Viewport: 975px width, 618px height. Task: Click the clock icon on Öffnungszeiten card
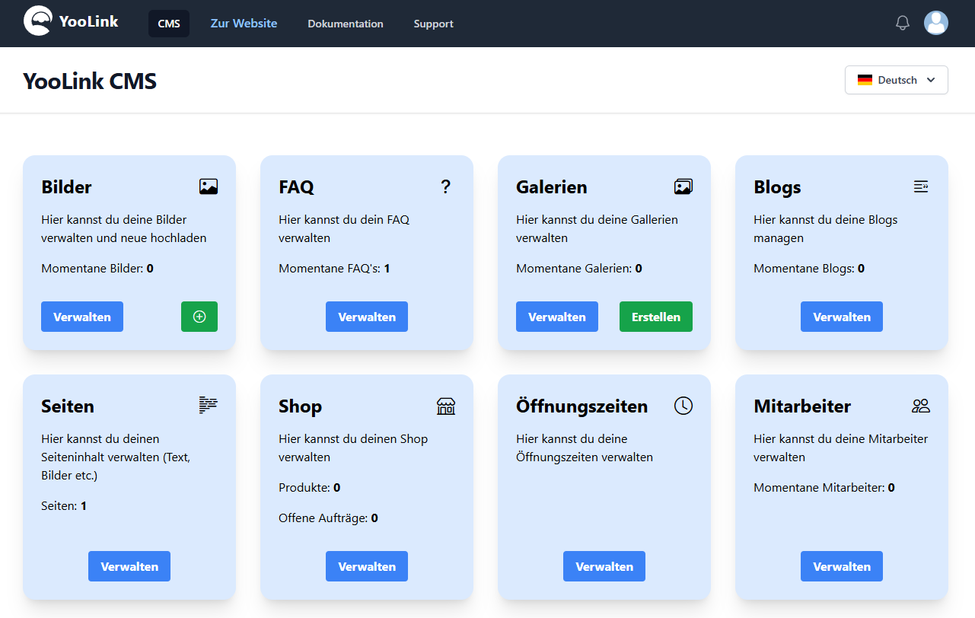click(683, 406)
